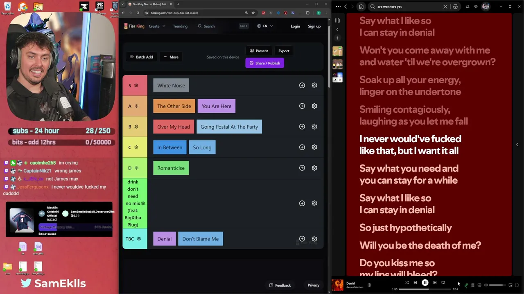Clear the Spotify search field
Image resolution: width=524 pixels, height=294 pixels.
point(445,7)
